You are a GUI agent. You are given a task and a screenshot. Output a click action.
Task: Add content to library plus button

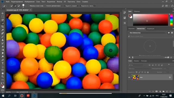click(x=129, y=57)
